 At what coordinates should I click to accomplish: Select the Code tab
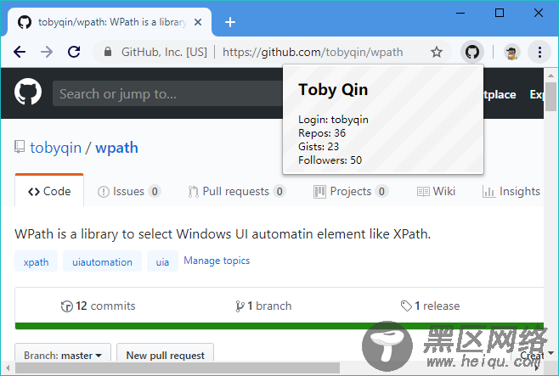[49, 191]
